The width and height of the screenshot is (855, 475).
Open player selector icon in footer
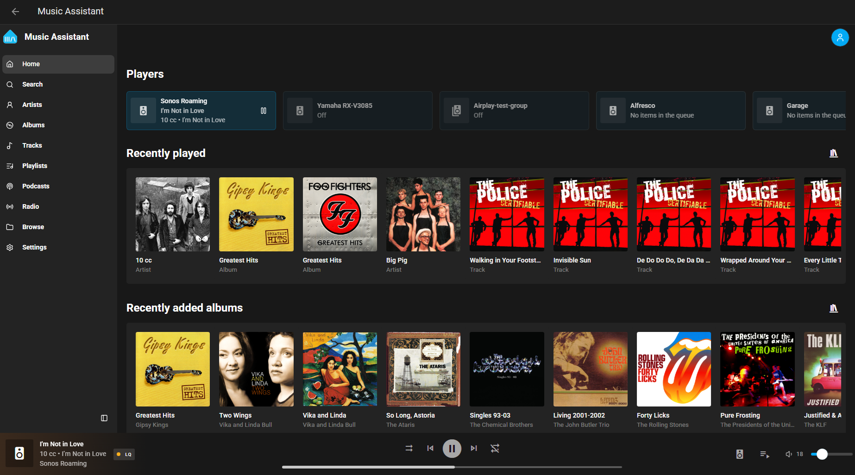(740, 454)
